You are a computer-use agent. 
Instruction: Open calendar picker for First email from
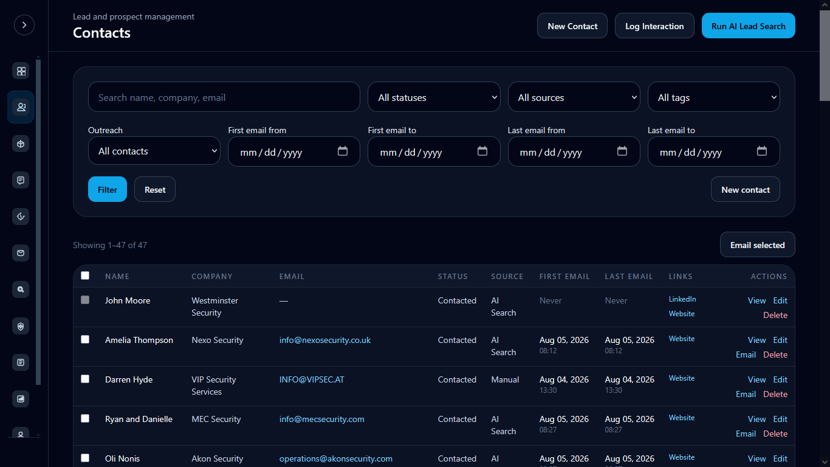pyautogui.click(x=343, y=151)
